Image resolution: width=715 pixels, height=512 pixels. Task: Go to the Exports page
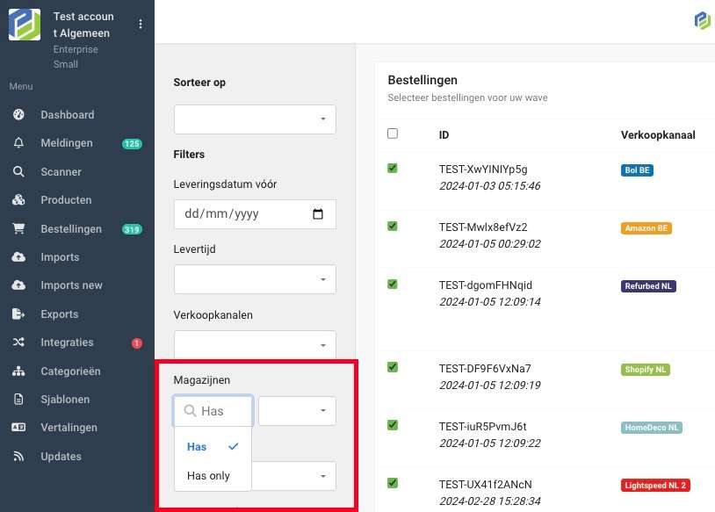pyautogui.click(x=59, y=314)
